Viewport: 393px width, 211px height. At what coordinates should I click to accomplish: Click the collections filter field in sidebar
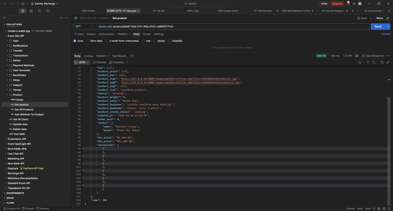(29, 18)
